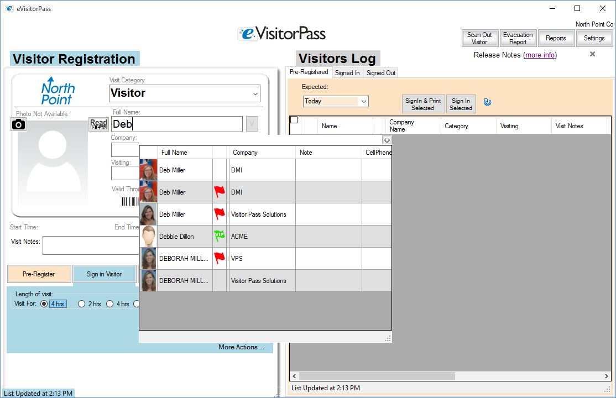Select the 2 hrs visit length radio
616x398 pixels.
(x=82, y=303)
